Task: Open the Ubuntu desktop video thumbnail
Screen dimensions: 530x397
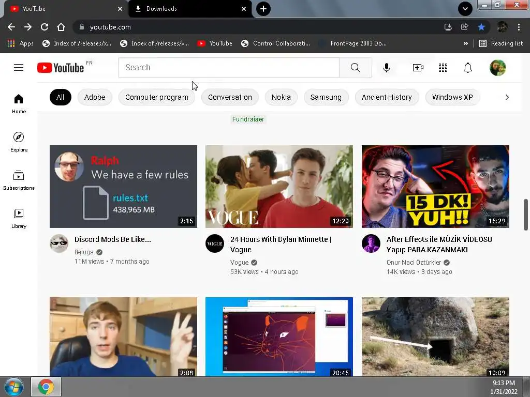Action: point(279,337)
